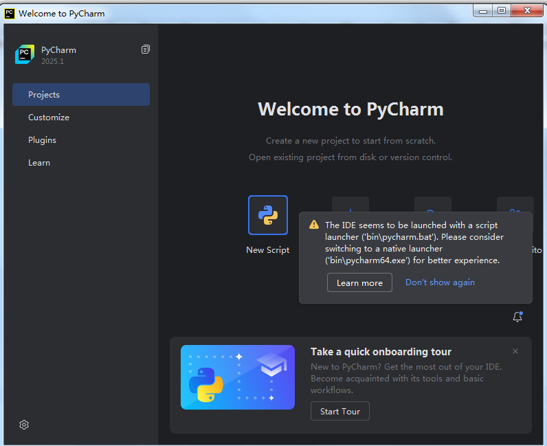Close the onboarding tour banner
The height and width of the screenshot is (446, 547).
point(515,351)
